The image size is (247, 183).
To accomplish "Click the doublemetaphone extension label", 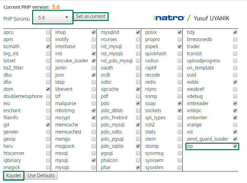I will [23, 96].
